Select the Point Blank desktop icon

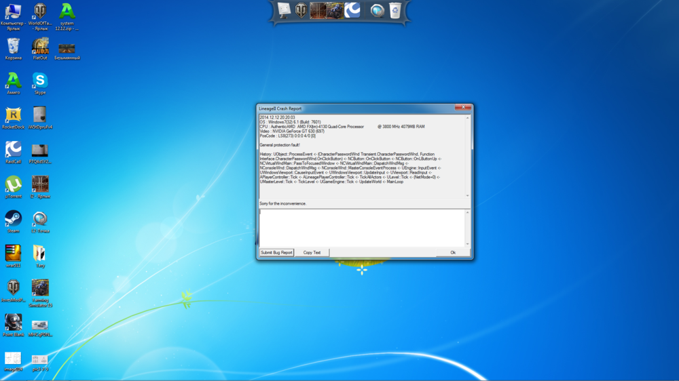pos(13,322)
